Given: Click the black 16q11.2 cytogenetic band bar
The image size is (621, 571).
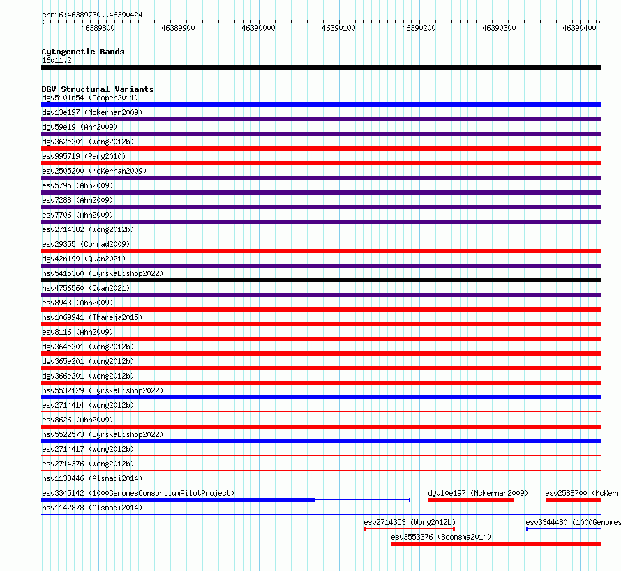Looking at the screenshot, I should [x=321, y=68].
